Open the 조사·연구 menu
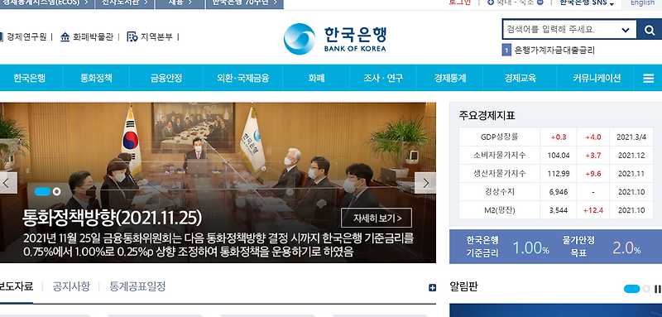 (383, 78)
